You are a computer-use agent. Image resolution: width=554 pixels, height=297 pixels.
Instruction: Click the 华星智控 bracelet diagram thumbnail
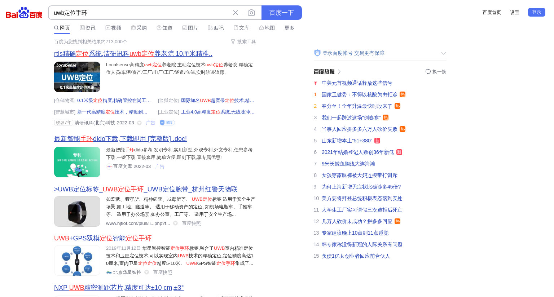(x=77, y=261)
